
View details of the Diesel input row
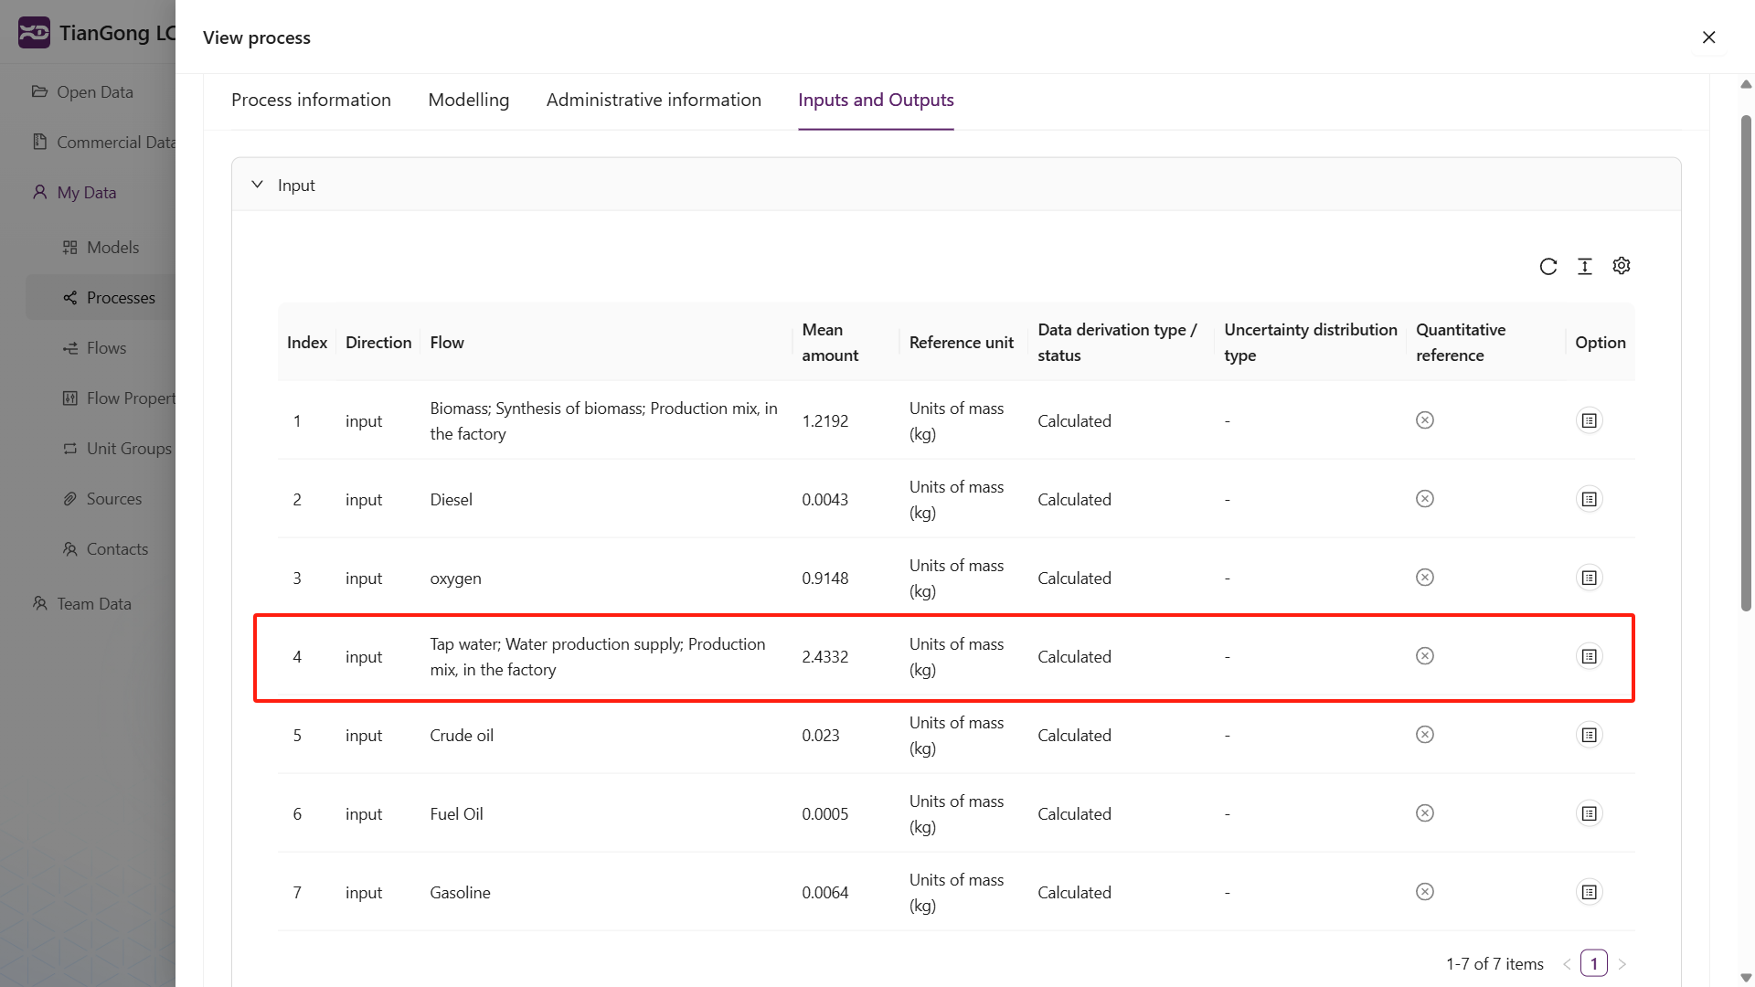[1589, 499]
